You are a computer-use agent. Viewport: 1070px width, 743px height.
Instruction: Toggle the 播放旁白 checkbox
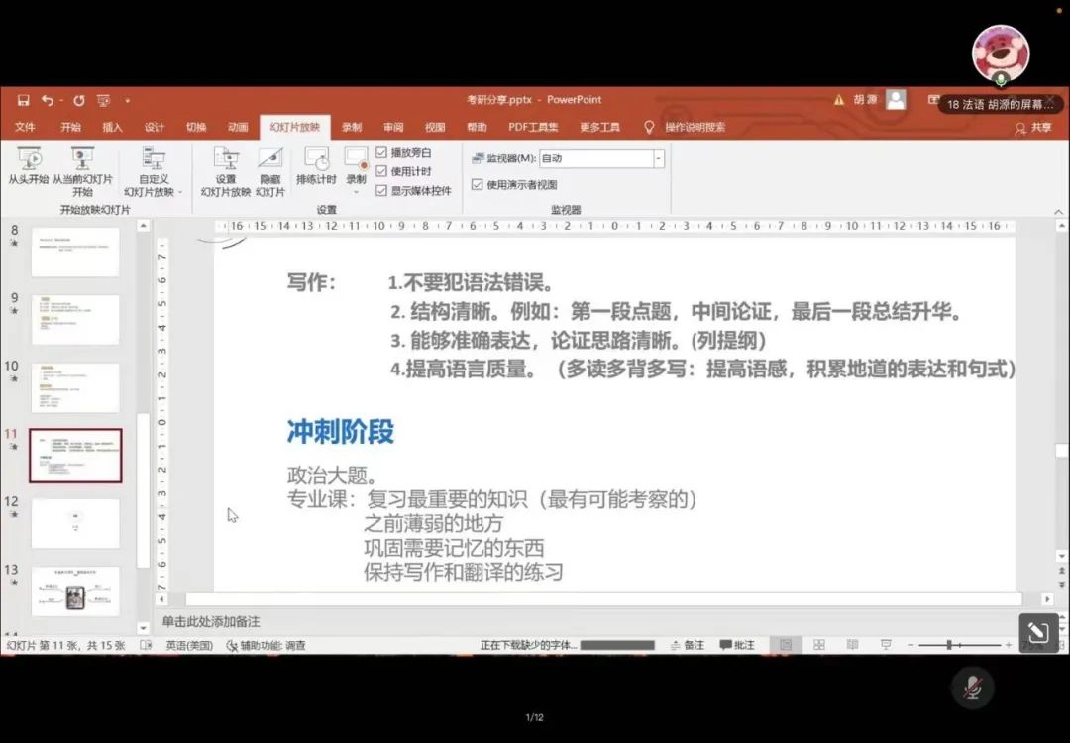(381, 153)
